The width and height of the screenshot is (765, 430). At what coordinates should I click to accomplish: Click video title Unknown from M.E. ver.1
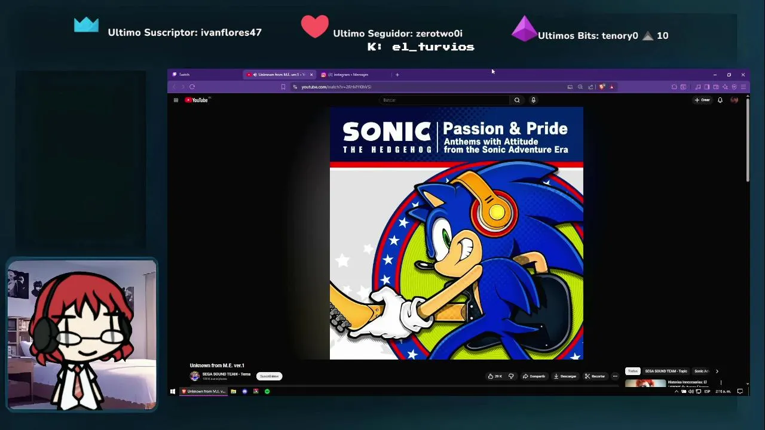coord(217,365)
